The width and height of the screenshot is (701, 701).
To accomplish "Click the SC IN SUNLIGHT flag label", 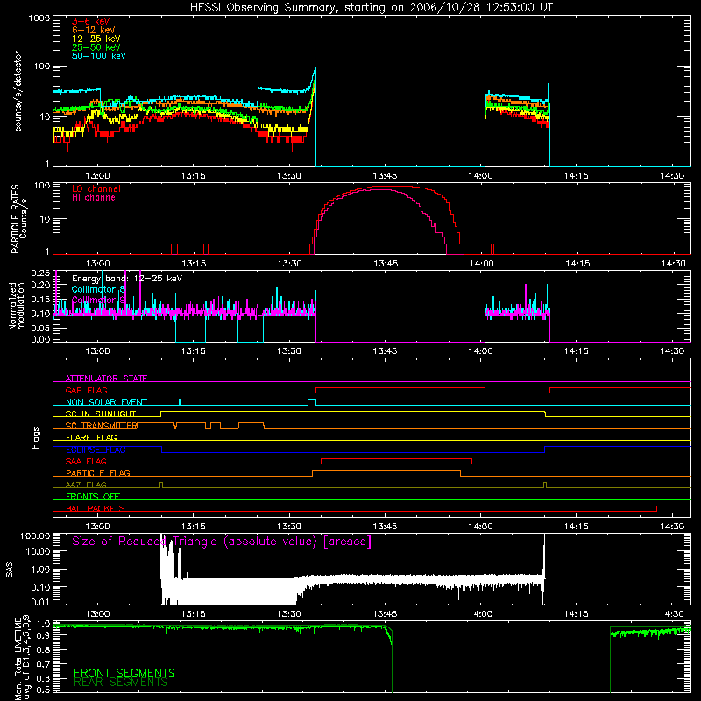I will coord(101,414).
